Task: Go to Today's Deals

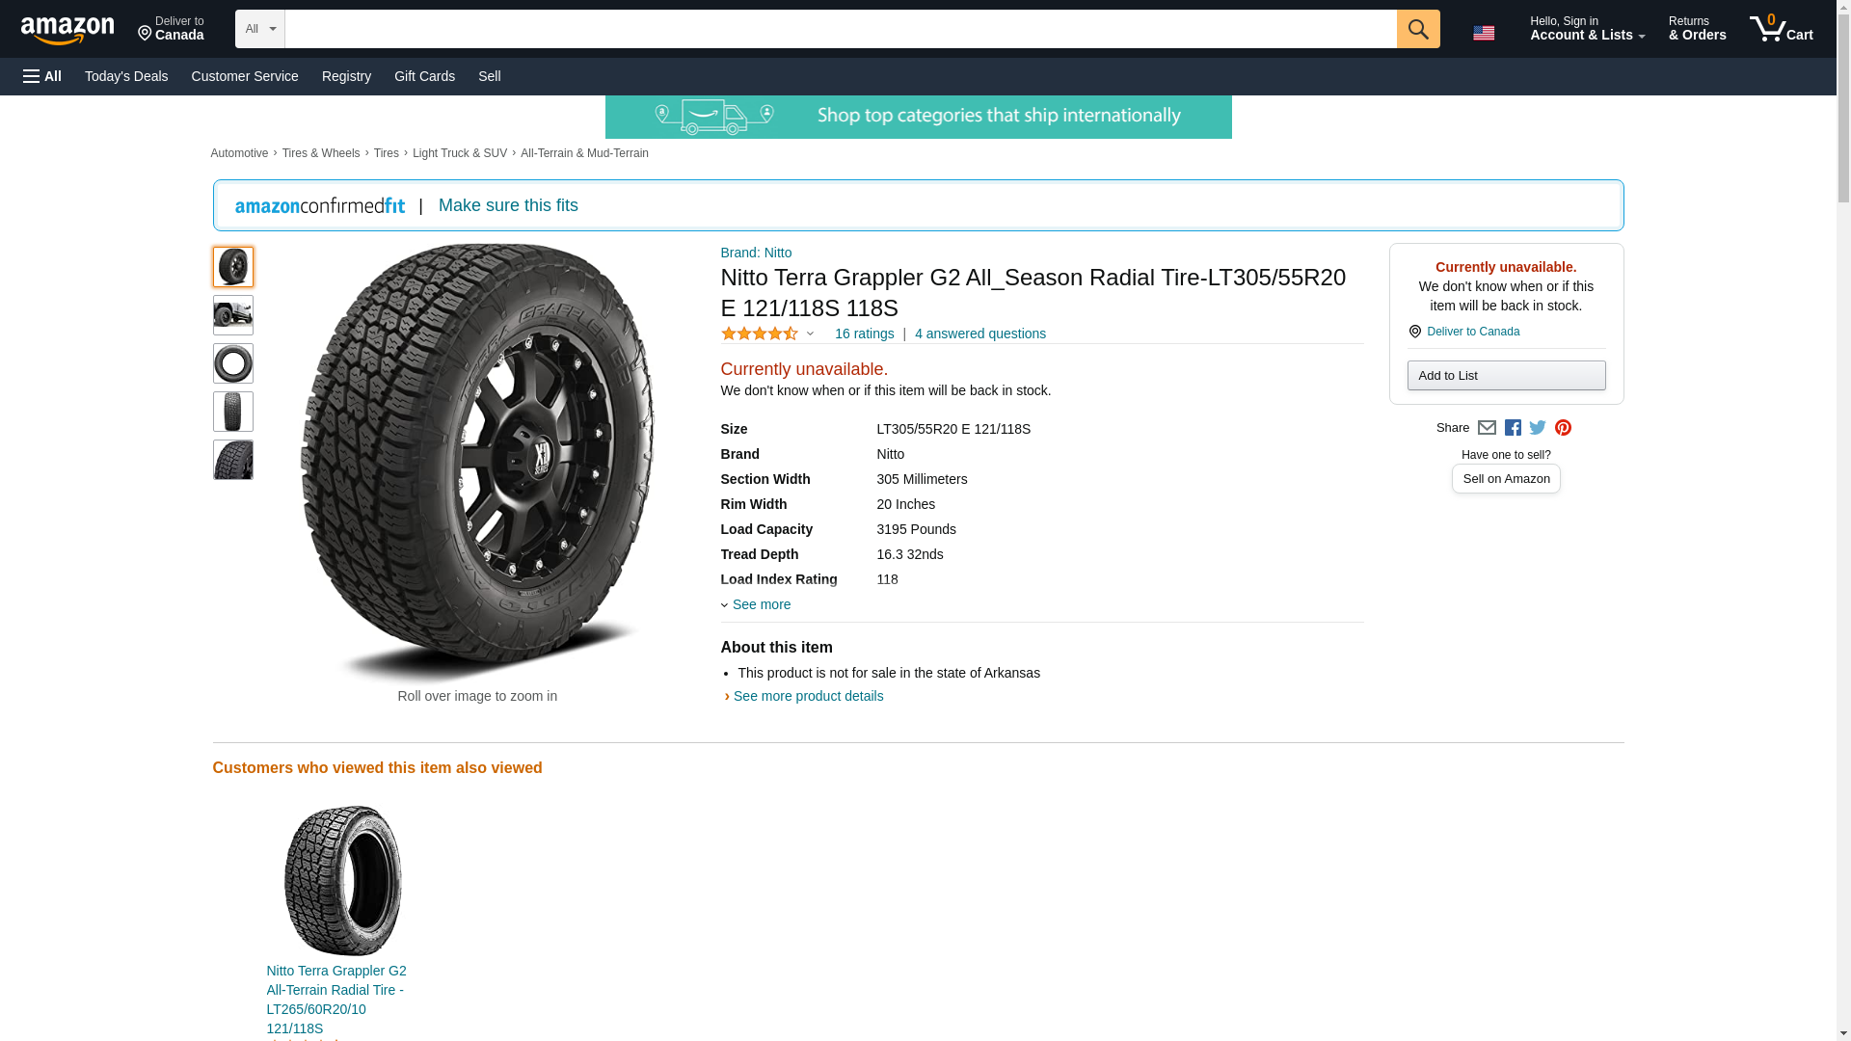Action: tap(126, 76)
